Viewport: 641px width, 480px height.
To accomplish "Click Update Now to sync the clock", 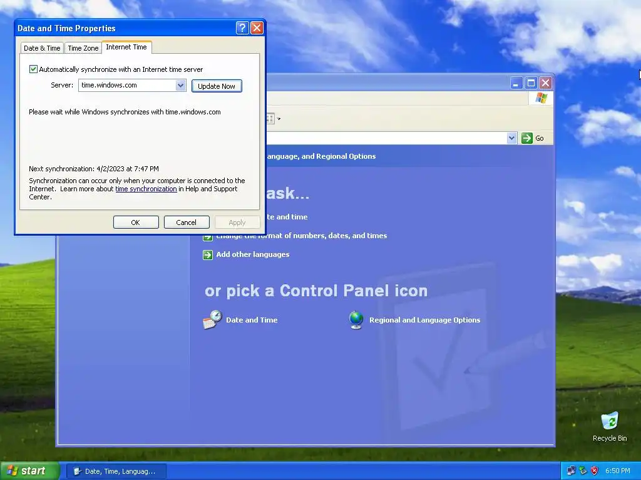I will (x=217, y=86).
